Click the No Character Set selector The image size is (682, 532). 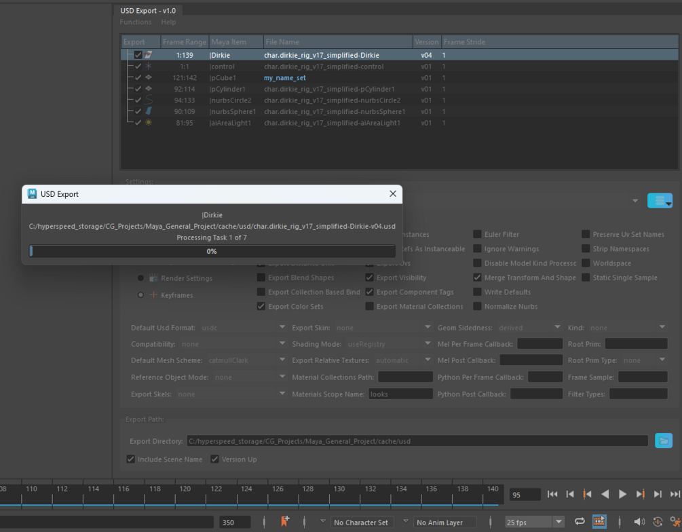click(362, 522)
